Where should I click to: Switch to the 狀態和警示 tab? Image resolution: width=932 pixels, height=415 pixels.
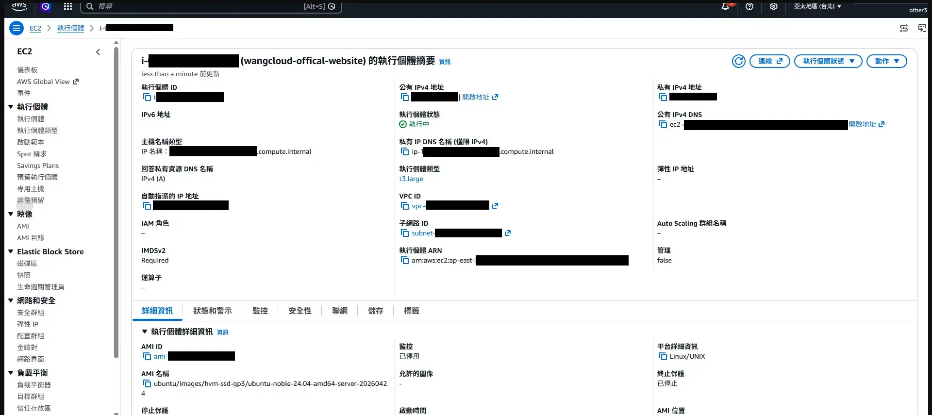tap(213, 311)
